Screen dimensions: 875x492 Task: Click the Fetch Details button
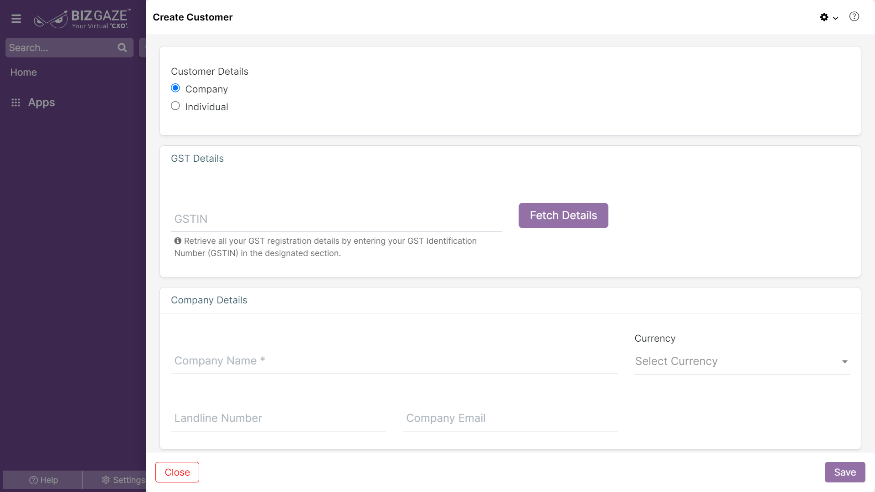[563, 215]
